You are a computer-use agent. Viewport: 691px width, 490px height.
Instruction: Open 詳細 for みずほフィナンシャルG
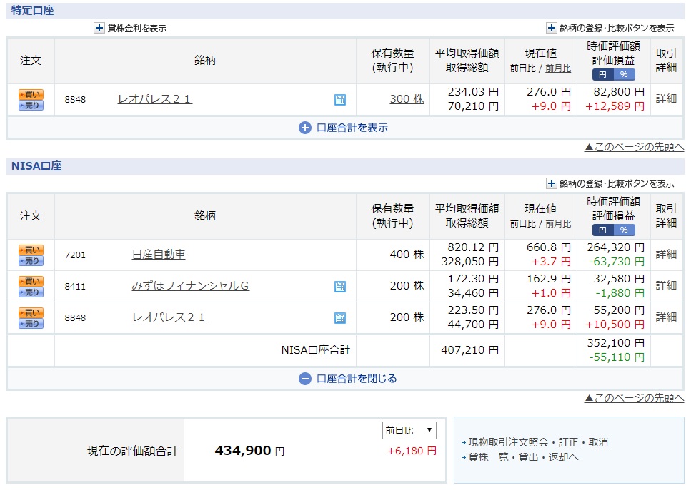click(x=666, y=285)
